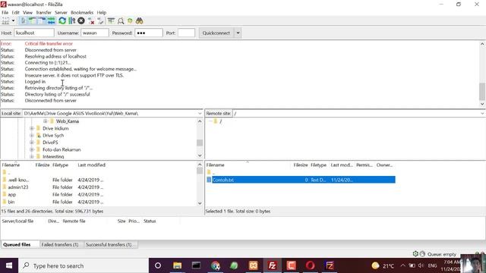Click the Port input field
The height and width of the screenshot is (273, 486).
click(187, 33)
